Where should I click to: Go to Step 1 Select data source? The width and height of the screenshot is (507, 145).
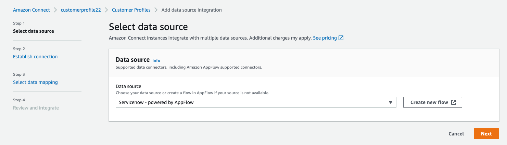point(33,31)
